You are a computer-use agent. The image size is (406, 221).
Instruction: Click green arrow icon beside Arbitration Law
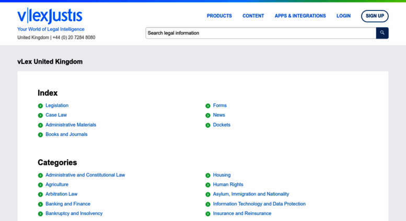[40, 194]
